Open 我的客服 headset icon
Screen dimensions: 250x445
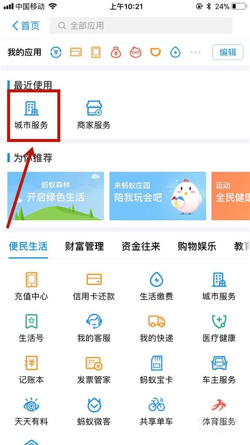point(94,321)
